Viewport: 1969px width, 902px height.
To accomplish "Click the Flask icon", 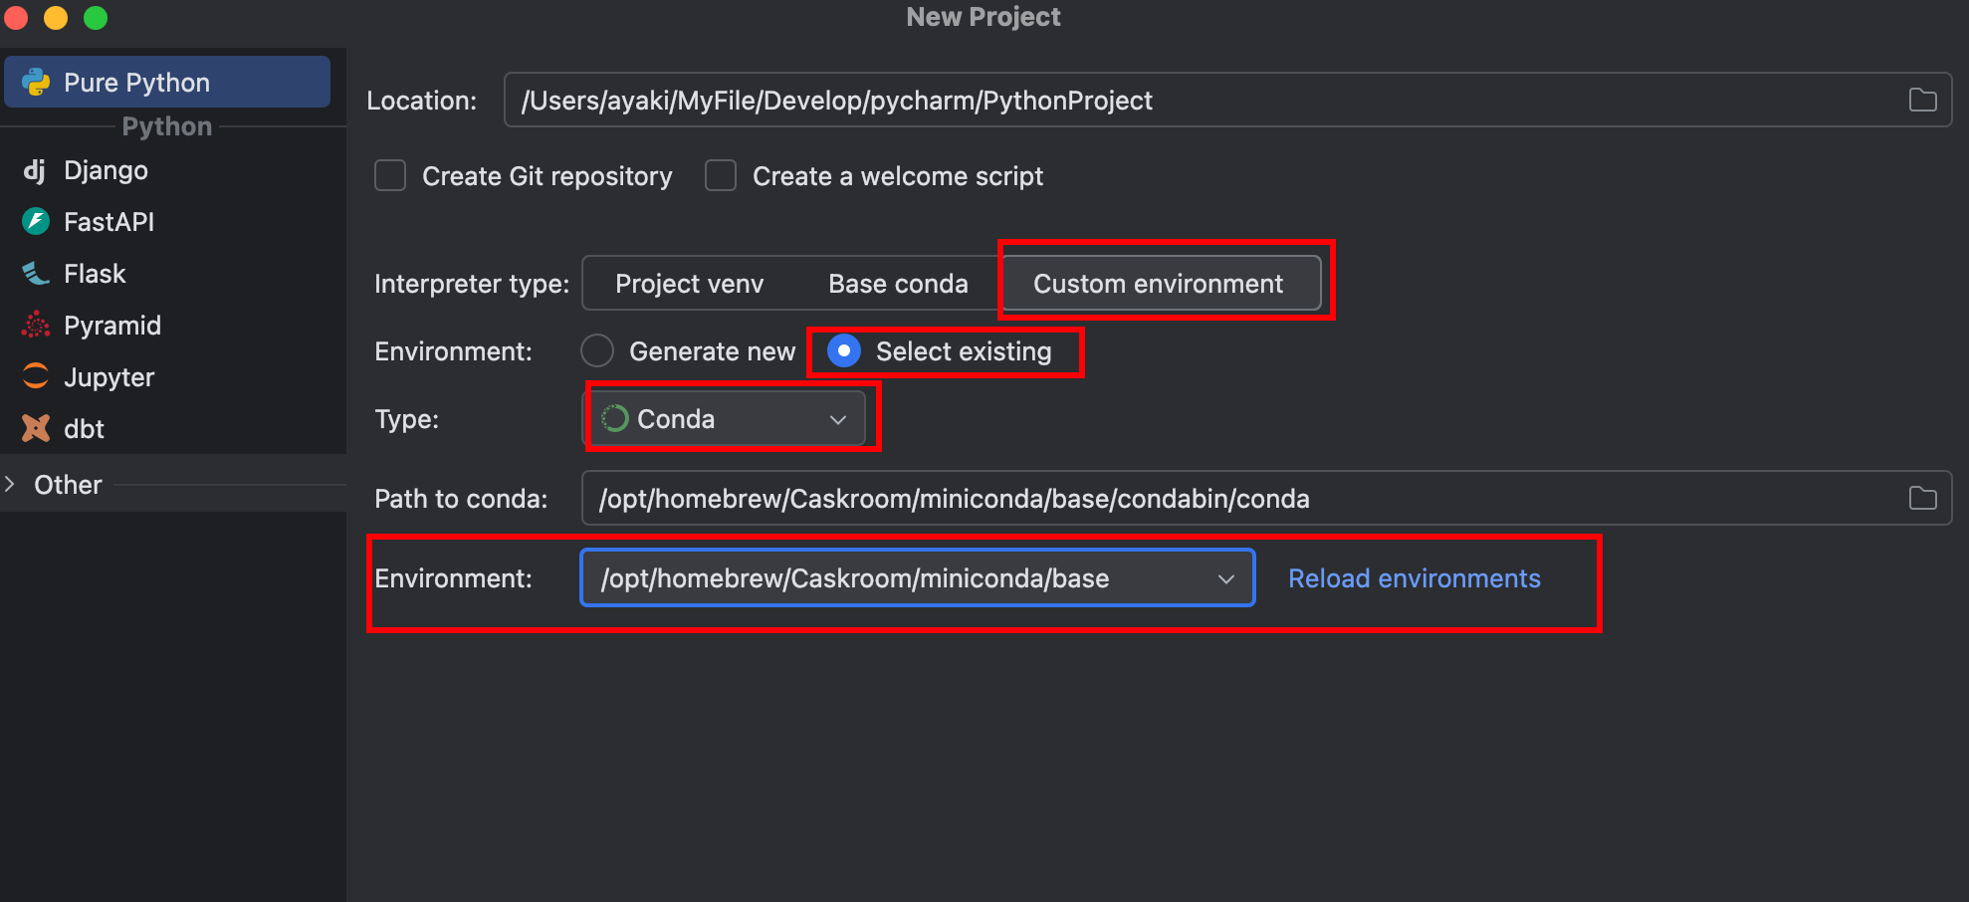I will click(x=36, y=273).
